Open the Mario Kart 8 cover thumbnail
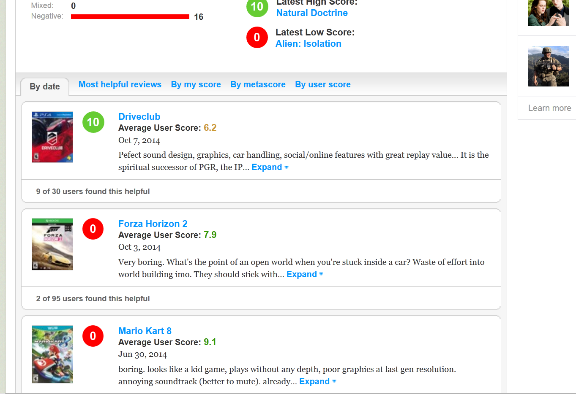This screenshot has height=394, width=576. (x=52, y=354)
